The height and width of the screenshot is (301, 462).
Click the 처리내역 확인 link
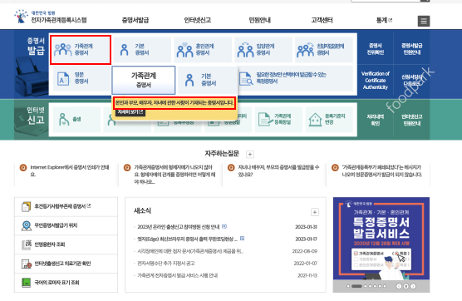click(375, 120)
